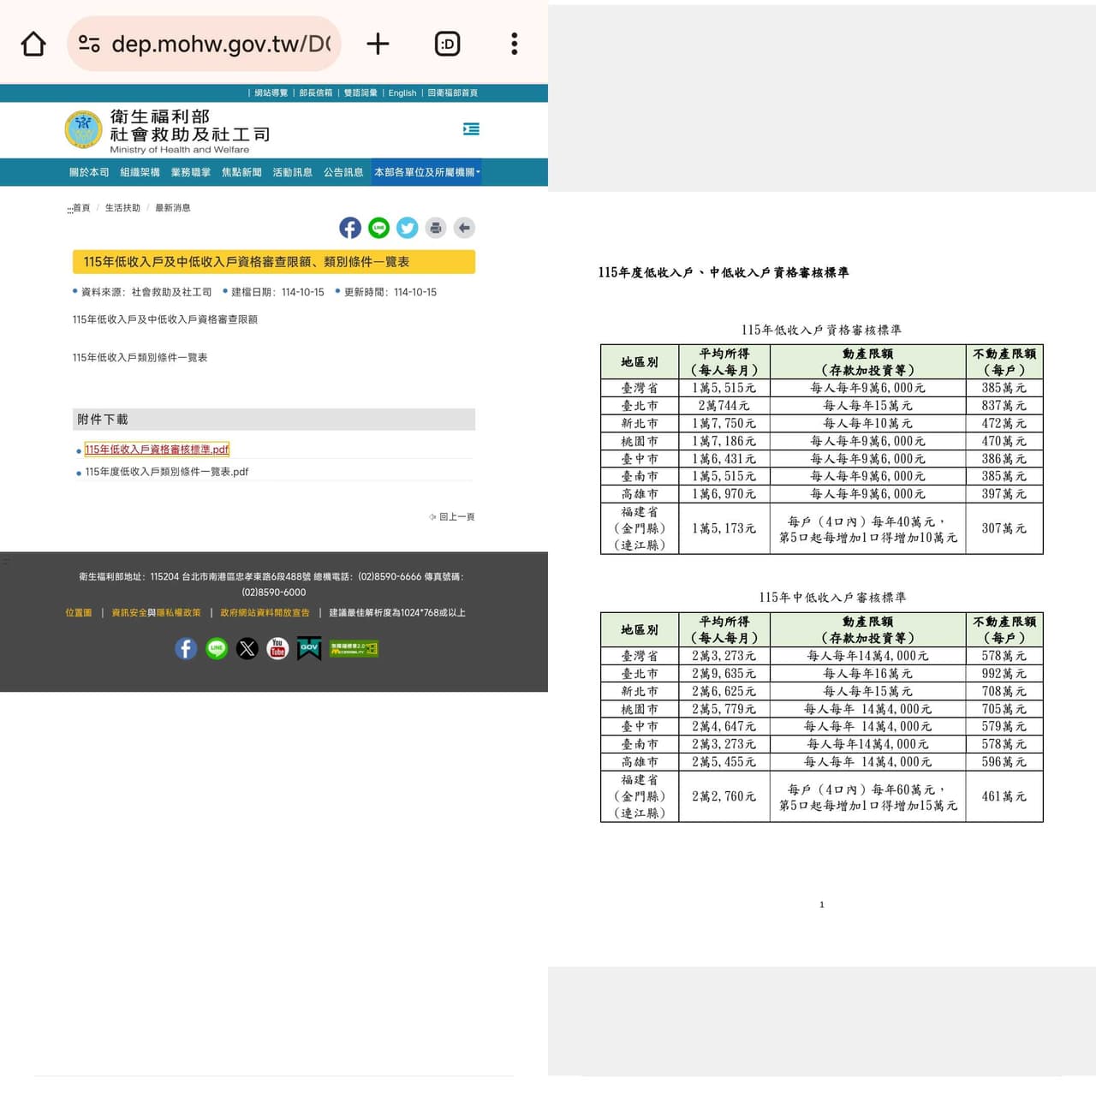Click the back arrow icon near share buttons
This screenshot has height=1096, width=1096.
coord(464,228)
